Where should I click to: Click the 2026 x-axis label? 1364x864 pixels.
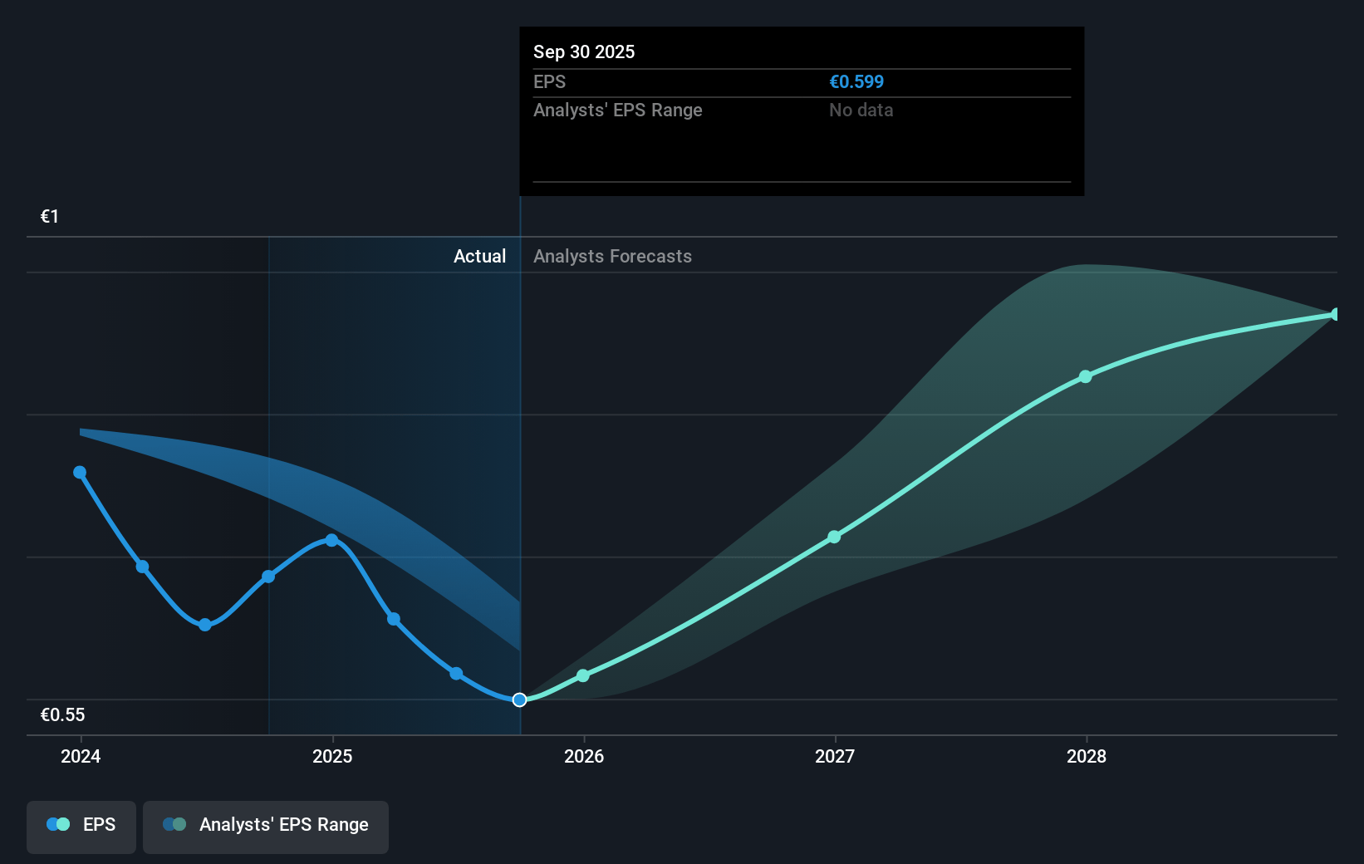coord(583,756)
